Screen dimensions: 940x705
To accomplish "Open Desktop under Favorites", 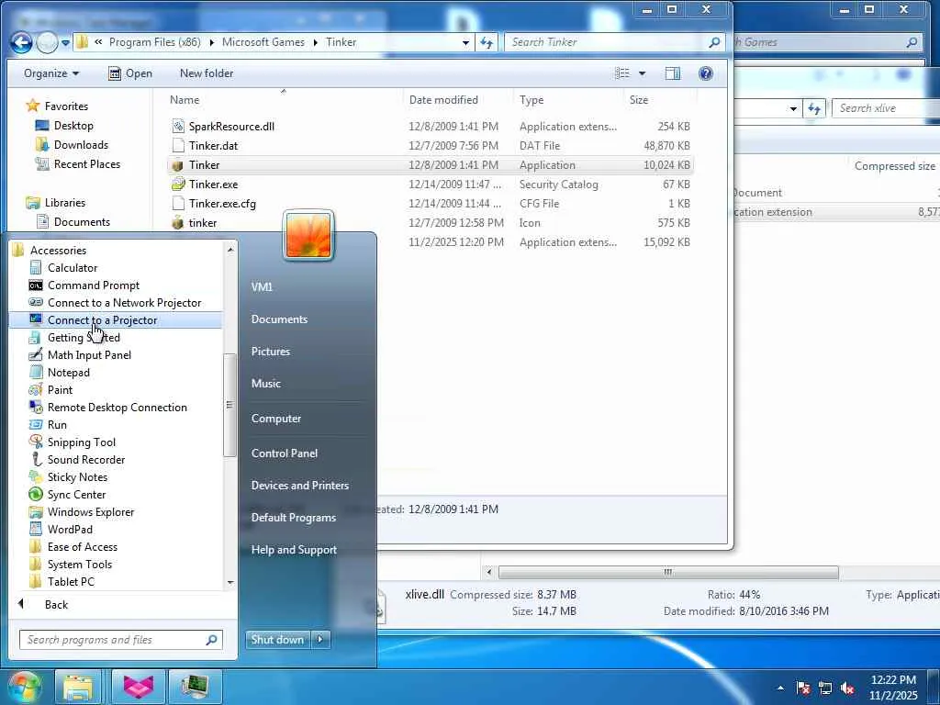I will coord(73,126).
